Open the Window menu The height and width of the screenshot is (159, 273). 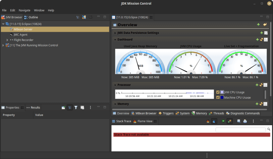pyautogui.click(x=39, y=10)
